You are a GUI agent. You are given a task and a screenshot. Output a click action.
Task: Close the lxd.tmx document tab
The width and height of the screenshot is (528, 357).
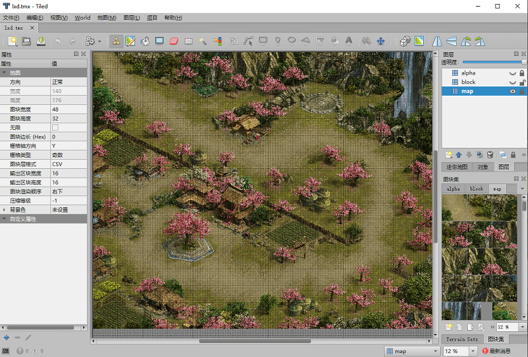[x=32, y=28]
